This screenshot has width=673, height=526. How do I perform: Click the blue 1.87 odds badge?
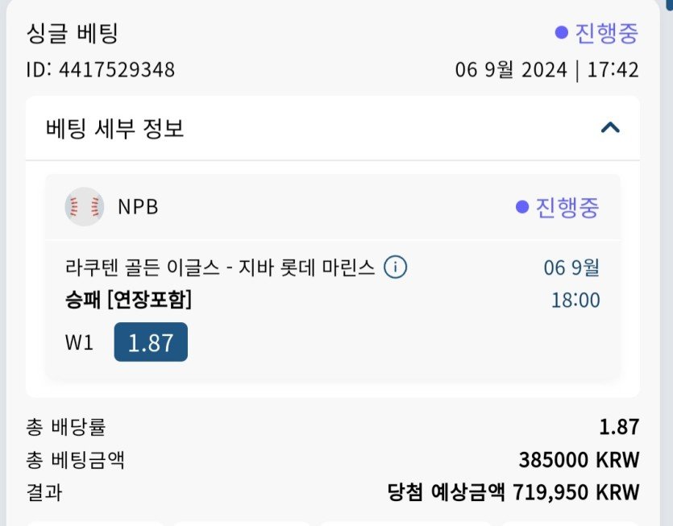coord(151,342)
